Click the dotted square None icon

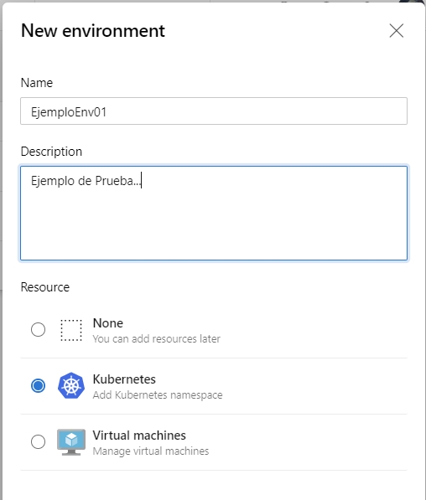[71, 330]
